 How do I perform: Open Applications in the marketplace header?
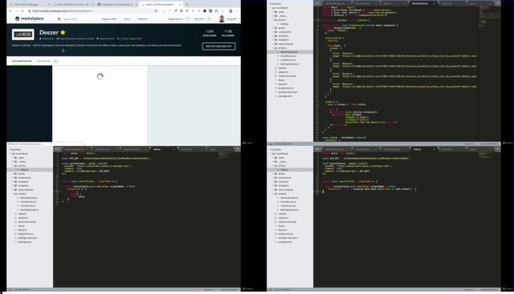175,19
